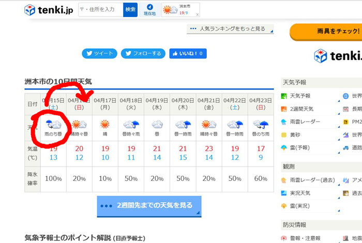This screenshot has height=243, width=362.
Task: Click the tenki.jp logo in header
Action: 49,10
